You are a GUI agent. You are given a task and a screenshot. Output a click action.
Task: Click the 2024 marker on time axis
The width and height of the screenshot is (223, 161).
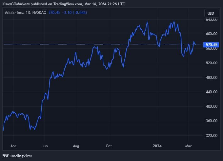pyautogui.click(x=157, y=146)
